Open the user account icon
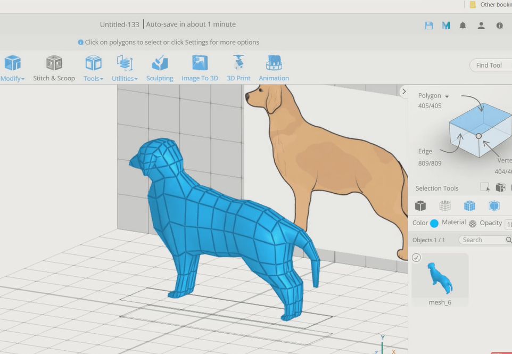Viewport: 512px width, 354px height. click(481, 26)
